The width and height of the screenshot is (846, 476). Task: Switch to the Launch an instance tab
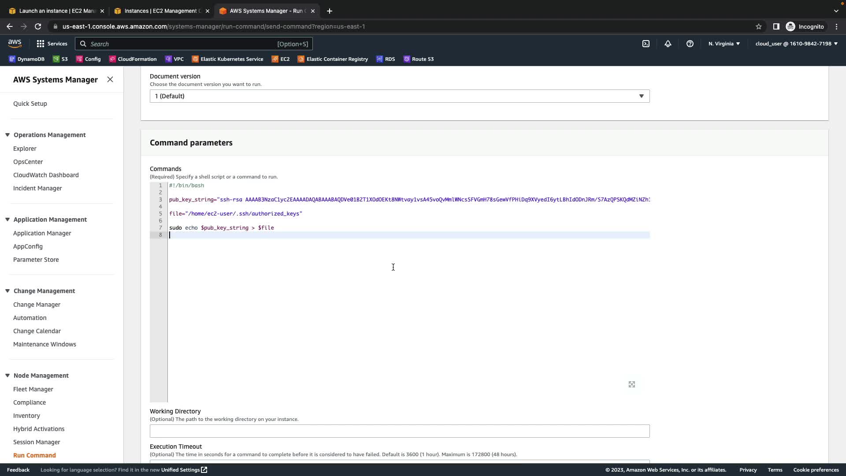tap(56, 11)
